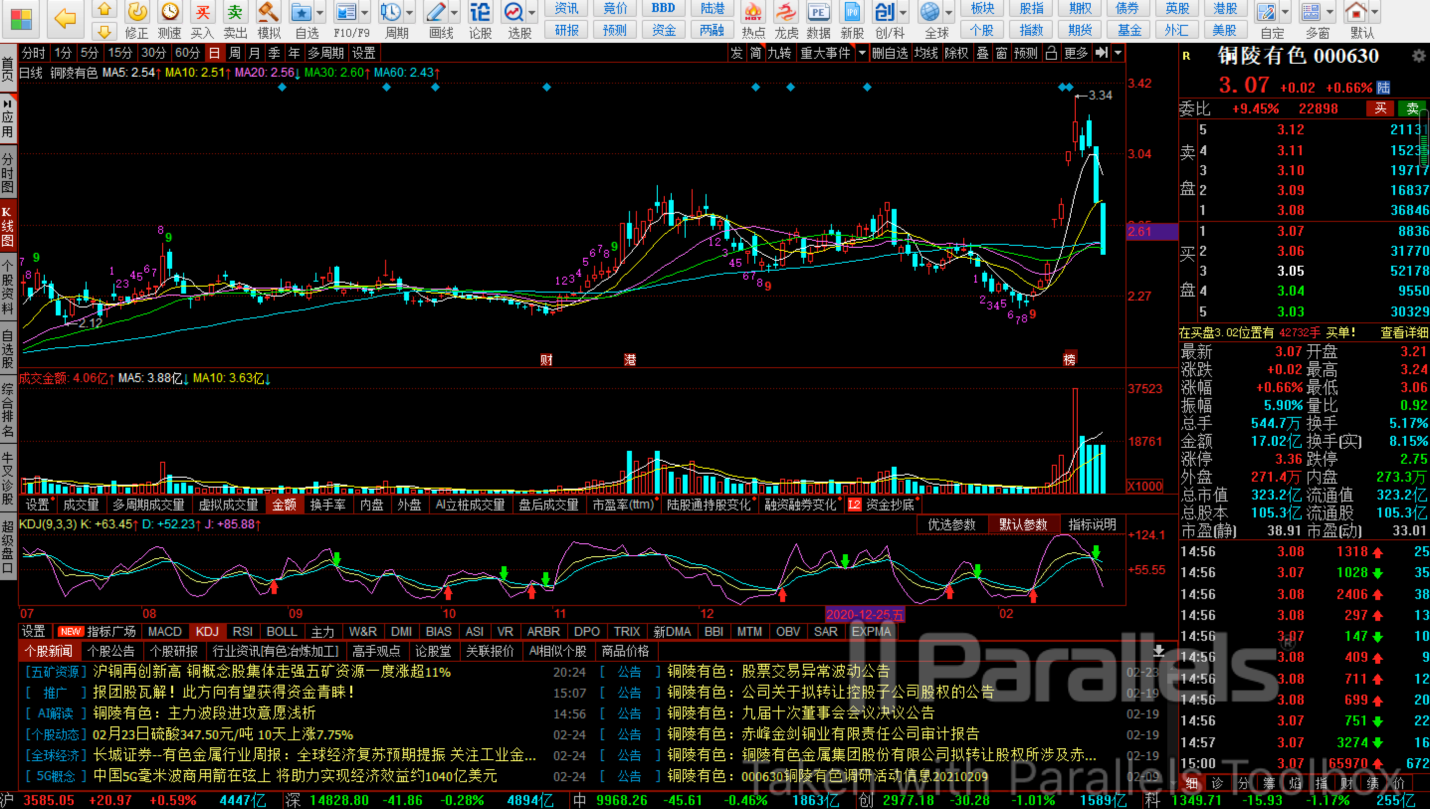Image resolution: width=1430 pixels, height=809 pixels.
Task: Expand the 全球 globe dropdown arrow
Action: point(949,12)
